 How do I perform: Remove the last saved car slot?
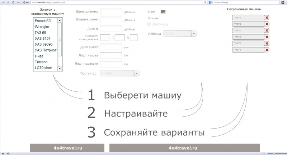click(x=267, y=50)
